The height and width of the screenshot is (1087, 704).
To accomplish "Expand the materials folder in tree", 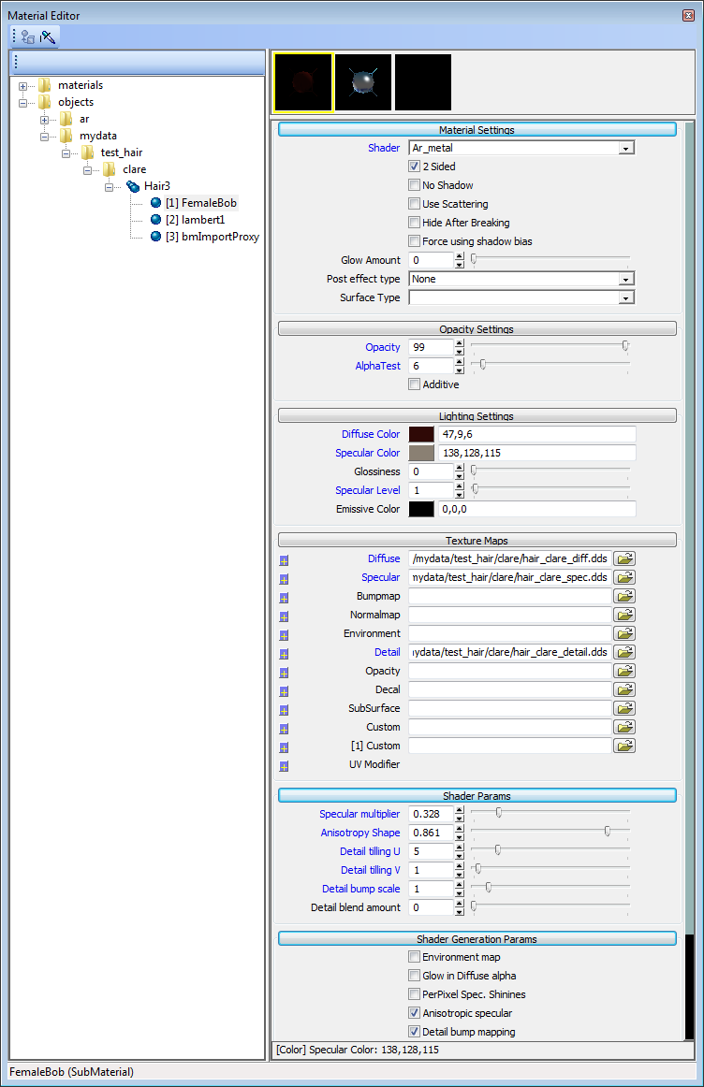I will click(x=22, y=86).
